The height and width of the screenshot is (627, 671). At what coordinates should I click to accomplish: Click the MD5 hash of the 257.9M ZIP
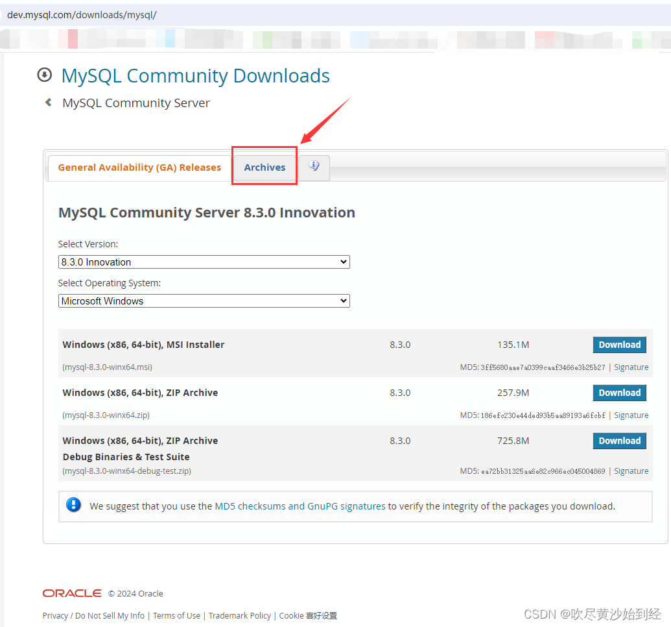point(543,415)
